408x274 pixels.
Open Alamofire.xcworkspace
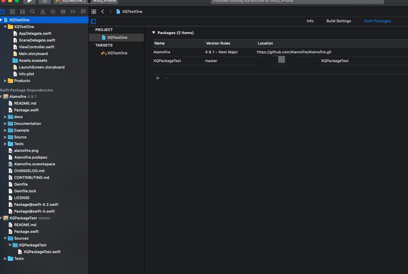[x=34, y=164]
